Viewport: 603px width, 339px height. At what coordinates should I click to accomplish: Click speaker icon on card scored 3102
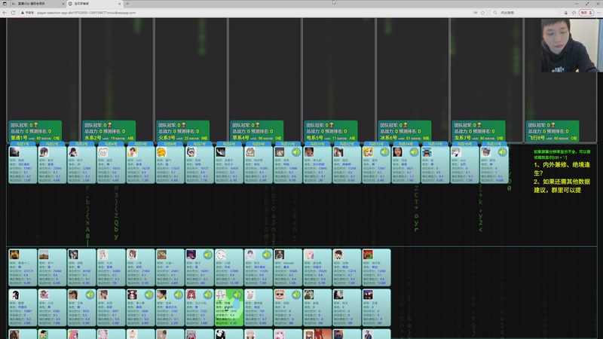(x=179, y=295)
